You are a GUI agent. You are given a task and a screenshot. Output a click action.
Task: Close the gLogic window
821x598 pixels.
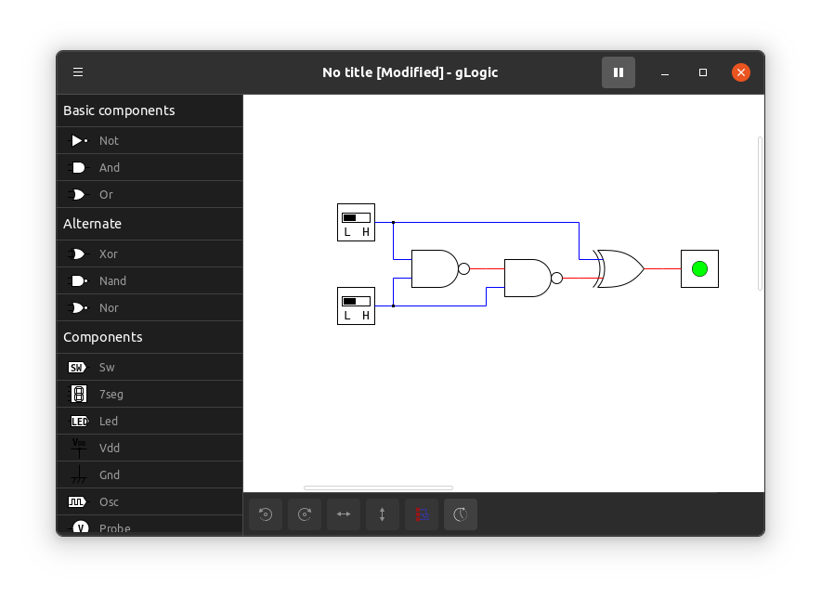pyautogui.click(x=741, y=72)
